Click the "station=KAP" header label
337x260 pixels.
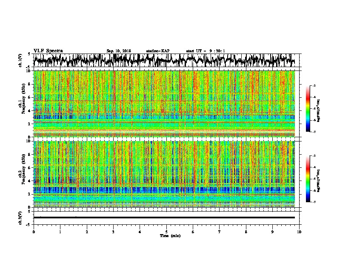point(158,51)
